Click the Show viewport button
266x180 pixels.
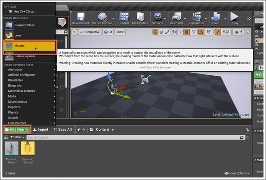[x=120, y=32]
